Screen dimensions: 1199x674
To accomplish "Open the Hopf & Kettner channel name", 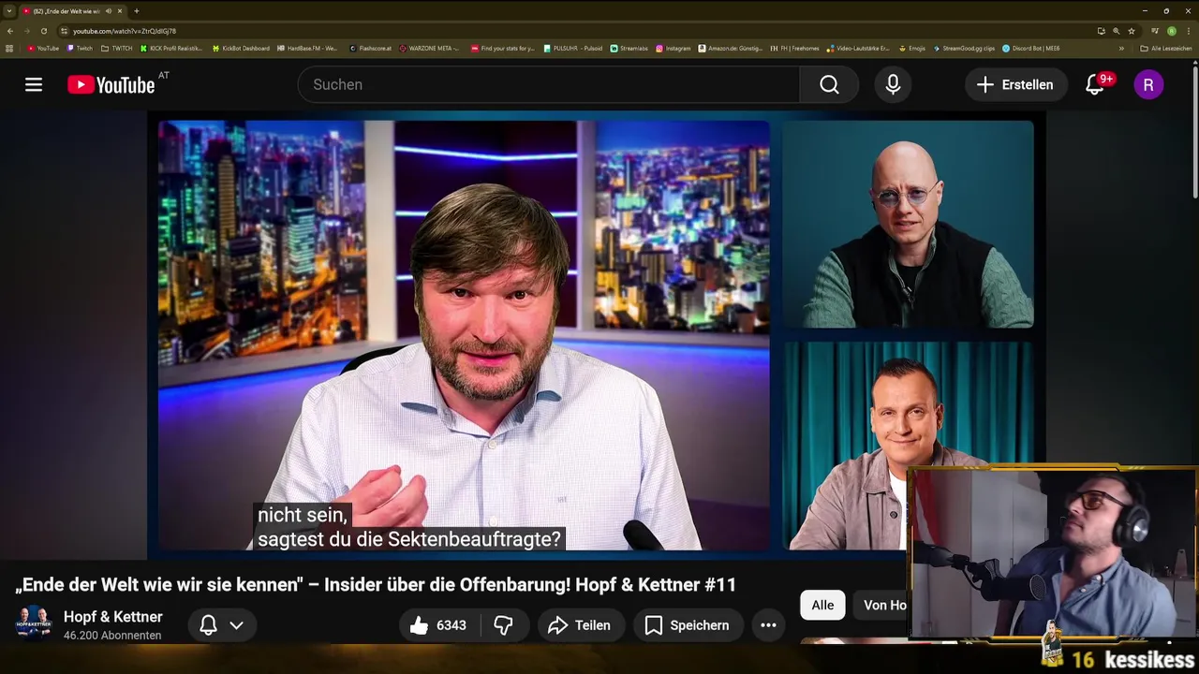I will (x=113, y=617).
